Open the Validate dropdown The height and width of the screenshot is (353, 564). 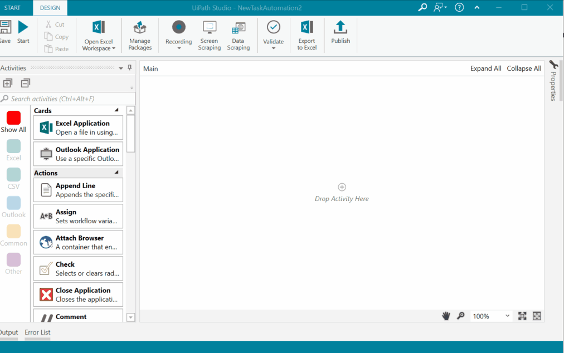(274, 36)
